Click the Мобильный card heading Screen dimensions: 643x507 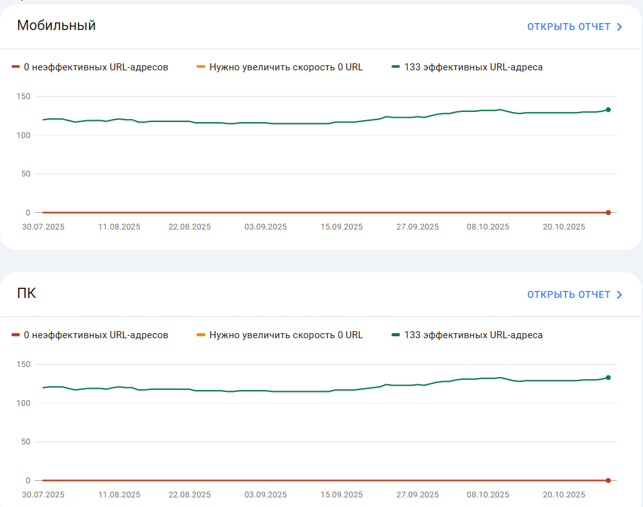point(56,26)
